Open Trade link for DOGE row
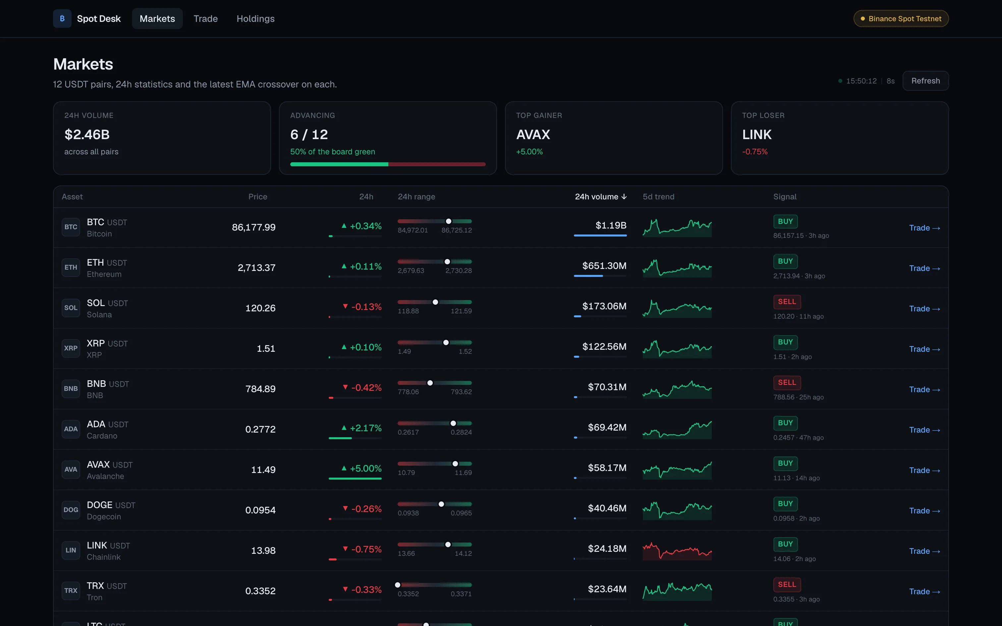The image size is (1002, 626). pyautogui.click(x=924, y=510)
